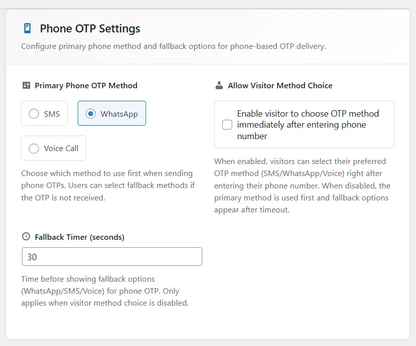Click the phone icon beside Phone OTP Settings
Screen dimensions: 416x346
[27, 28]
